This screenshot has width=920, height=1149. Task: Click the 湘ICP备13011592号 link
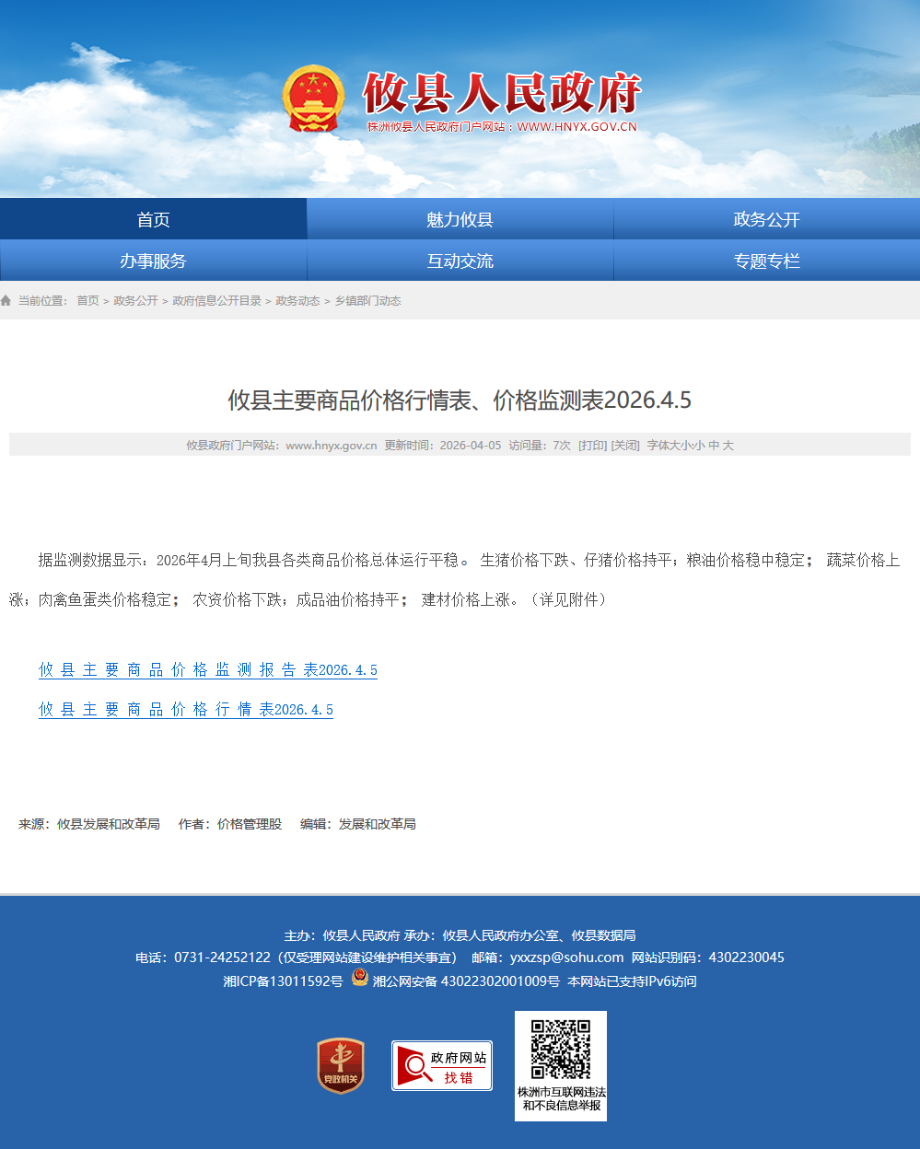coord(283,981)
